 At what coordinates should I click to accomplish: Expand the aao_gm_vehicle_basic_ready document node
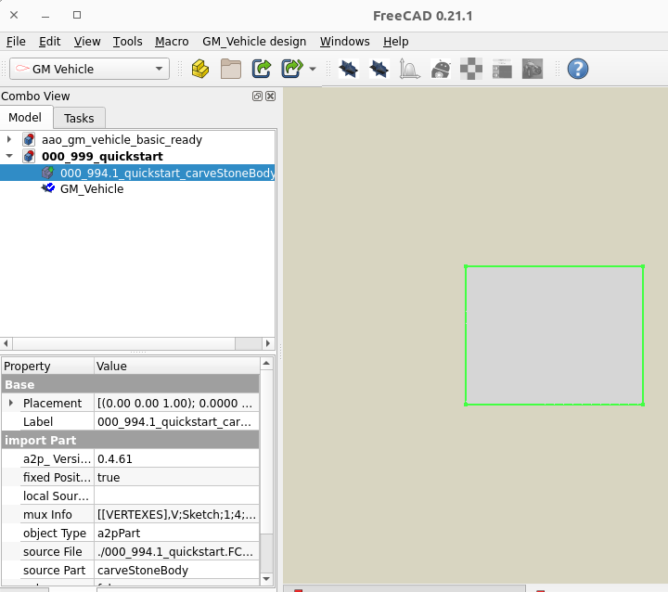[9, 140]
